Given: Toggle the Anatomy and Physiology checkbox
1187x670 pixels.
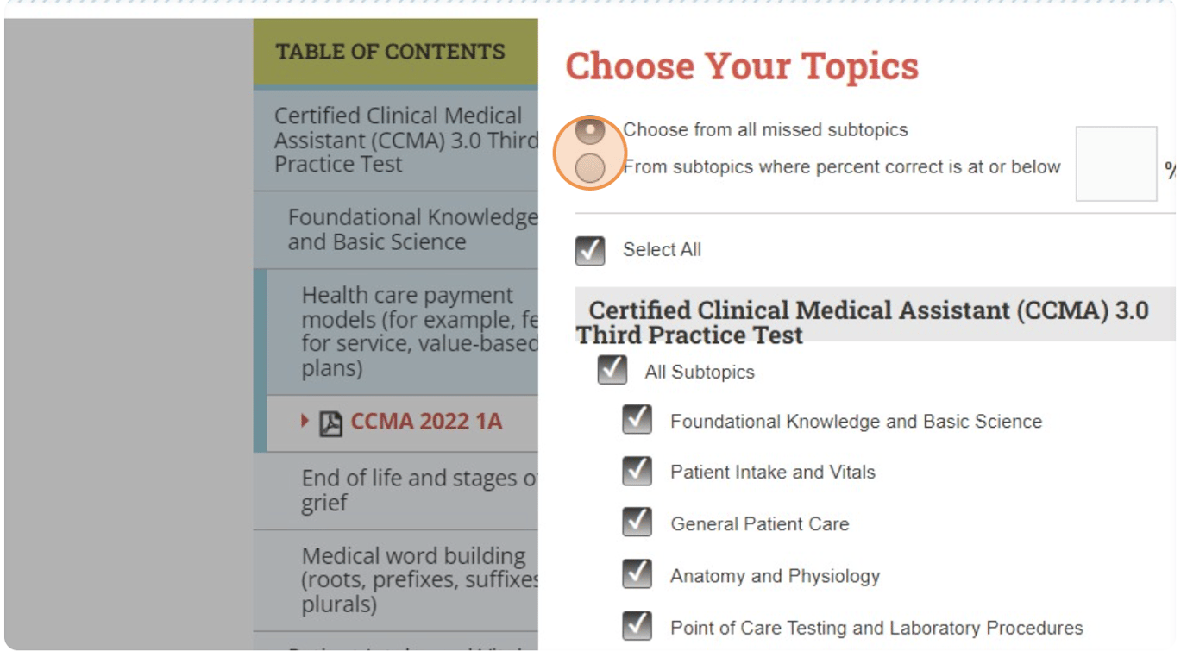Looking at the screenshot, I should [x=637, y=574].
